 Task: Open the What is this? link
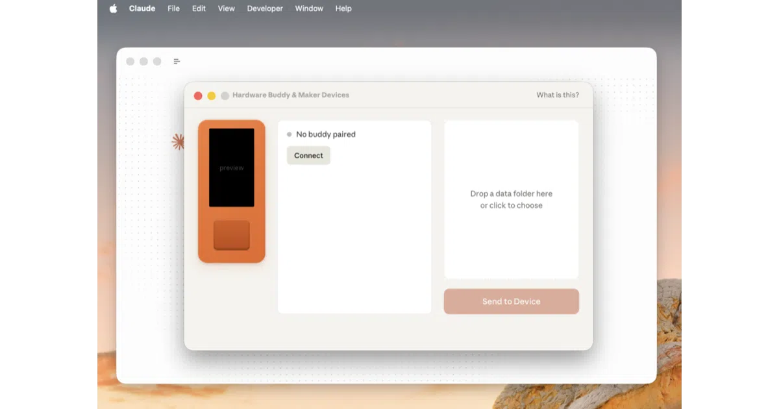[558, 95]
